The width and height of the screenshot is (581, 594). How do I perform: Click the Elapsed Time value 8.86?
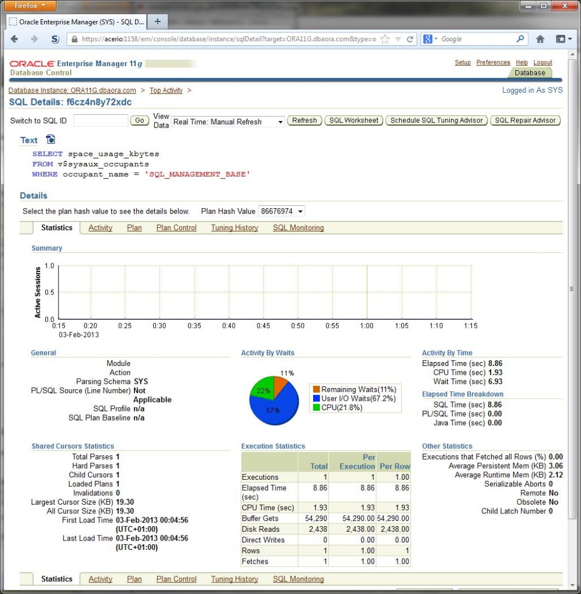495,363
